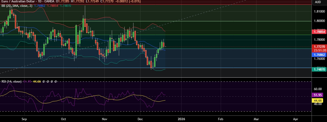
Task: Click the green 1.74870 lower band price label
Action: click(319, 69)
